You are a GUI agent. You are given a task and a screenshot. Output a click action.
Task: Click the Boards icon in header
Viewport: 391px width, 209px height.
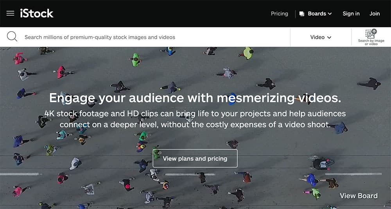pyautogui.click(x=302, y=14)
